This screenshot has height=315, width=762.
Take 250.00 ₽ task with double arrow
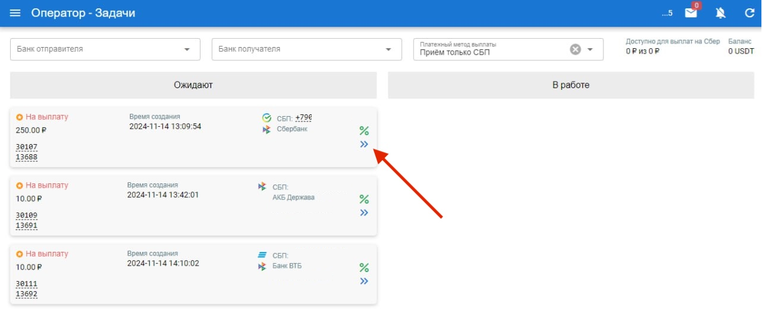click(364, 144)
